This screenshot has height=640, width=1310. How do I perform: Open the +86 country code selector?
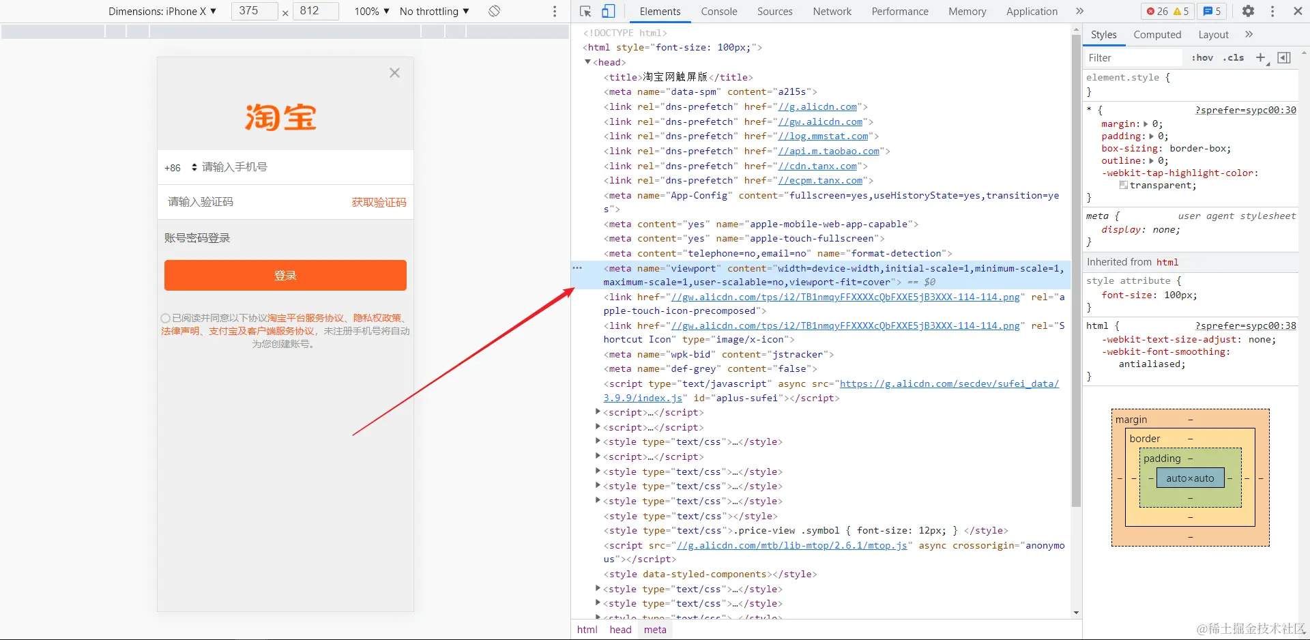point(181,167)
